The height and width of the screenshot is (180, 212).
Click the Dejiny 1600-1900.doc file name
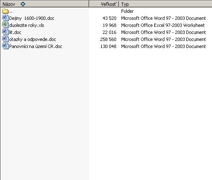[32, 18]
